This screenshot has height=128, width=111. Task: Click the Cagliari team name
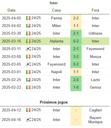95,110
